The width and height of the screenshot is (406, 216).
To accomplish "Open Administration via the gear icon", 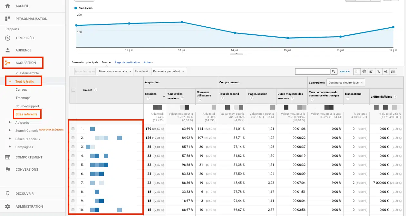I will click(x=8, y=206).
